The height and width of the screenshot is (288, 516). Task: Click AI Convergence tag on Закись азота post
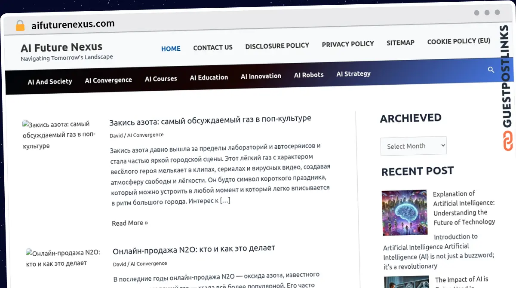(x=145, y=135)
